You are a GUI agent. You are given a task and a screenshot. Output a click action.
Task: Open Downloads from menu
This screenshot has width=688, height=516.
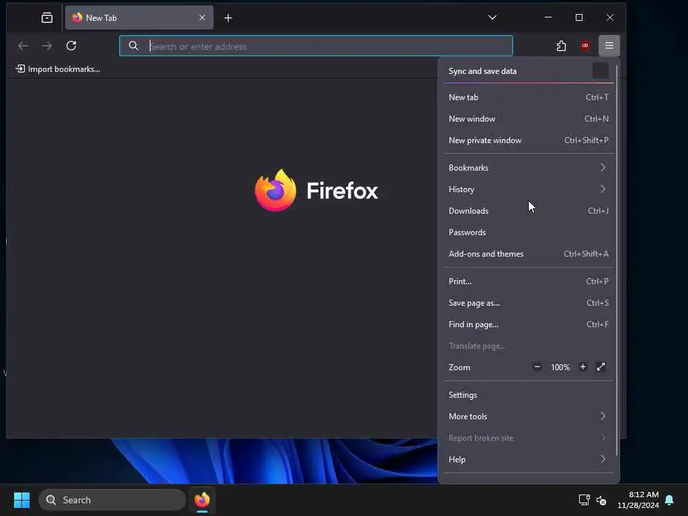528,210
